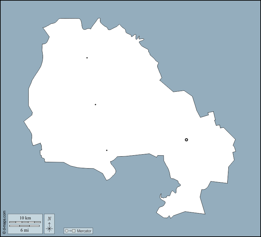Viewport: 261px width, 237px height.
Task: Click the italic N compass letter
Action: click(49, 218)
